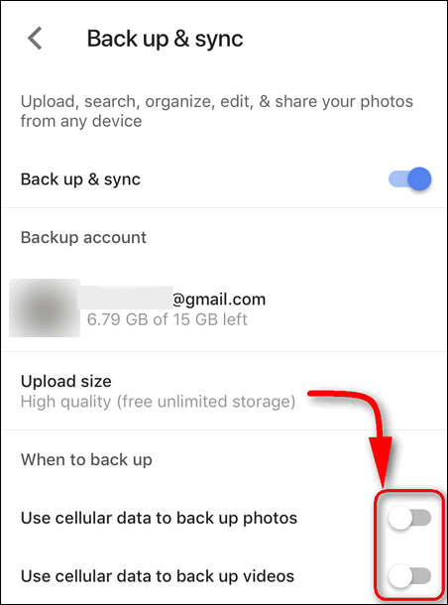Tap the 6.79 GB of 15 GB left storage text
Image resolution: width=448 pixels, height=605 pixels.
coord(167,319)
